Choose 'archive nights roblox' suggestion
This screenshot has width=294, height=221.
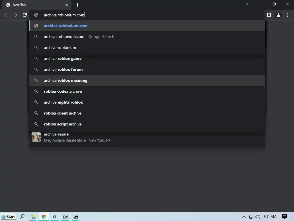point(147,102)
